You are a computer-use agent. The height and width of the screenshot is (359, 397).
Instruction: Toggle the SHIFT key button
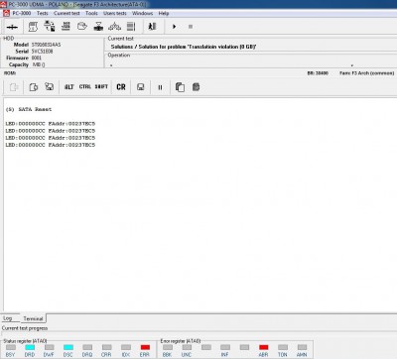101,86
